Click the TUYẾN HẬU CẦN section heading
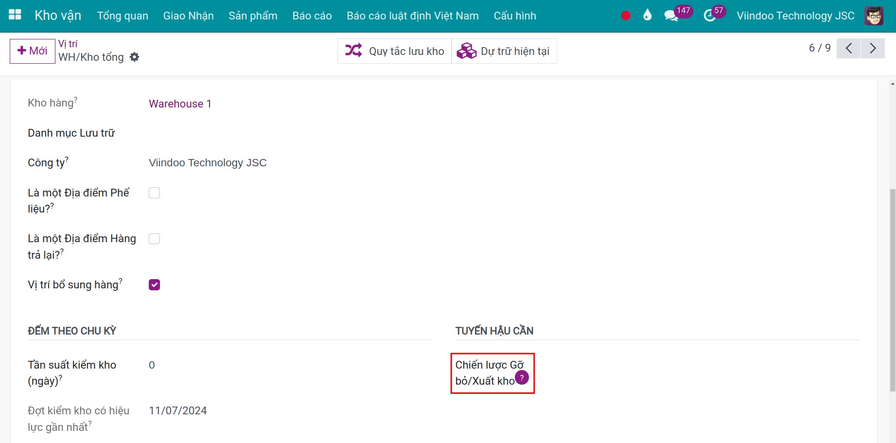 coord(494,331)
